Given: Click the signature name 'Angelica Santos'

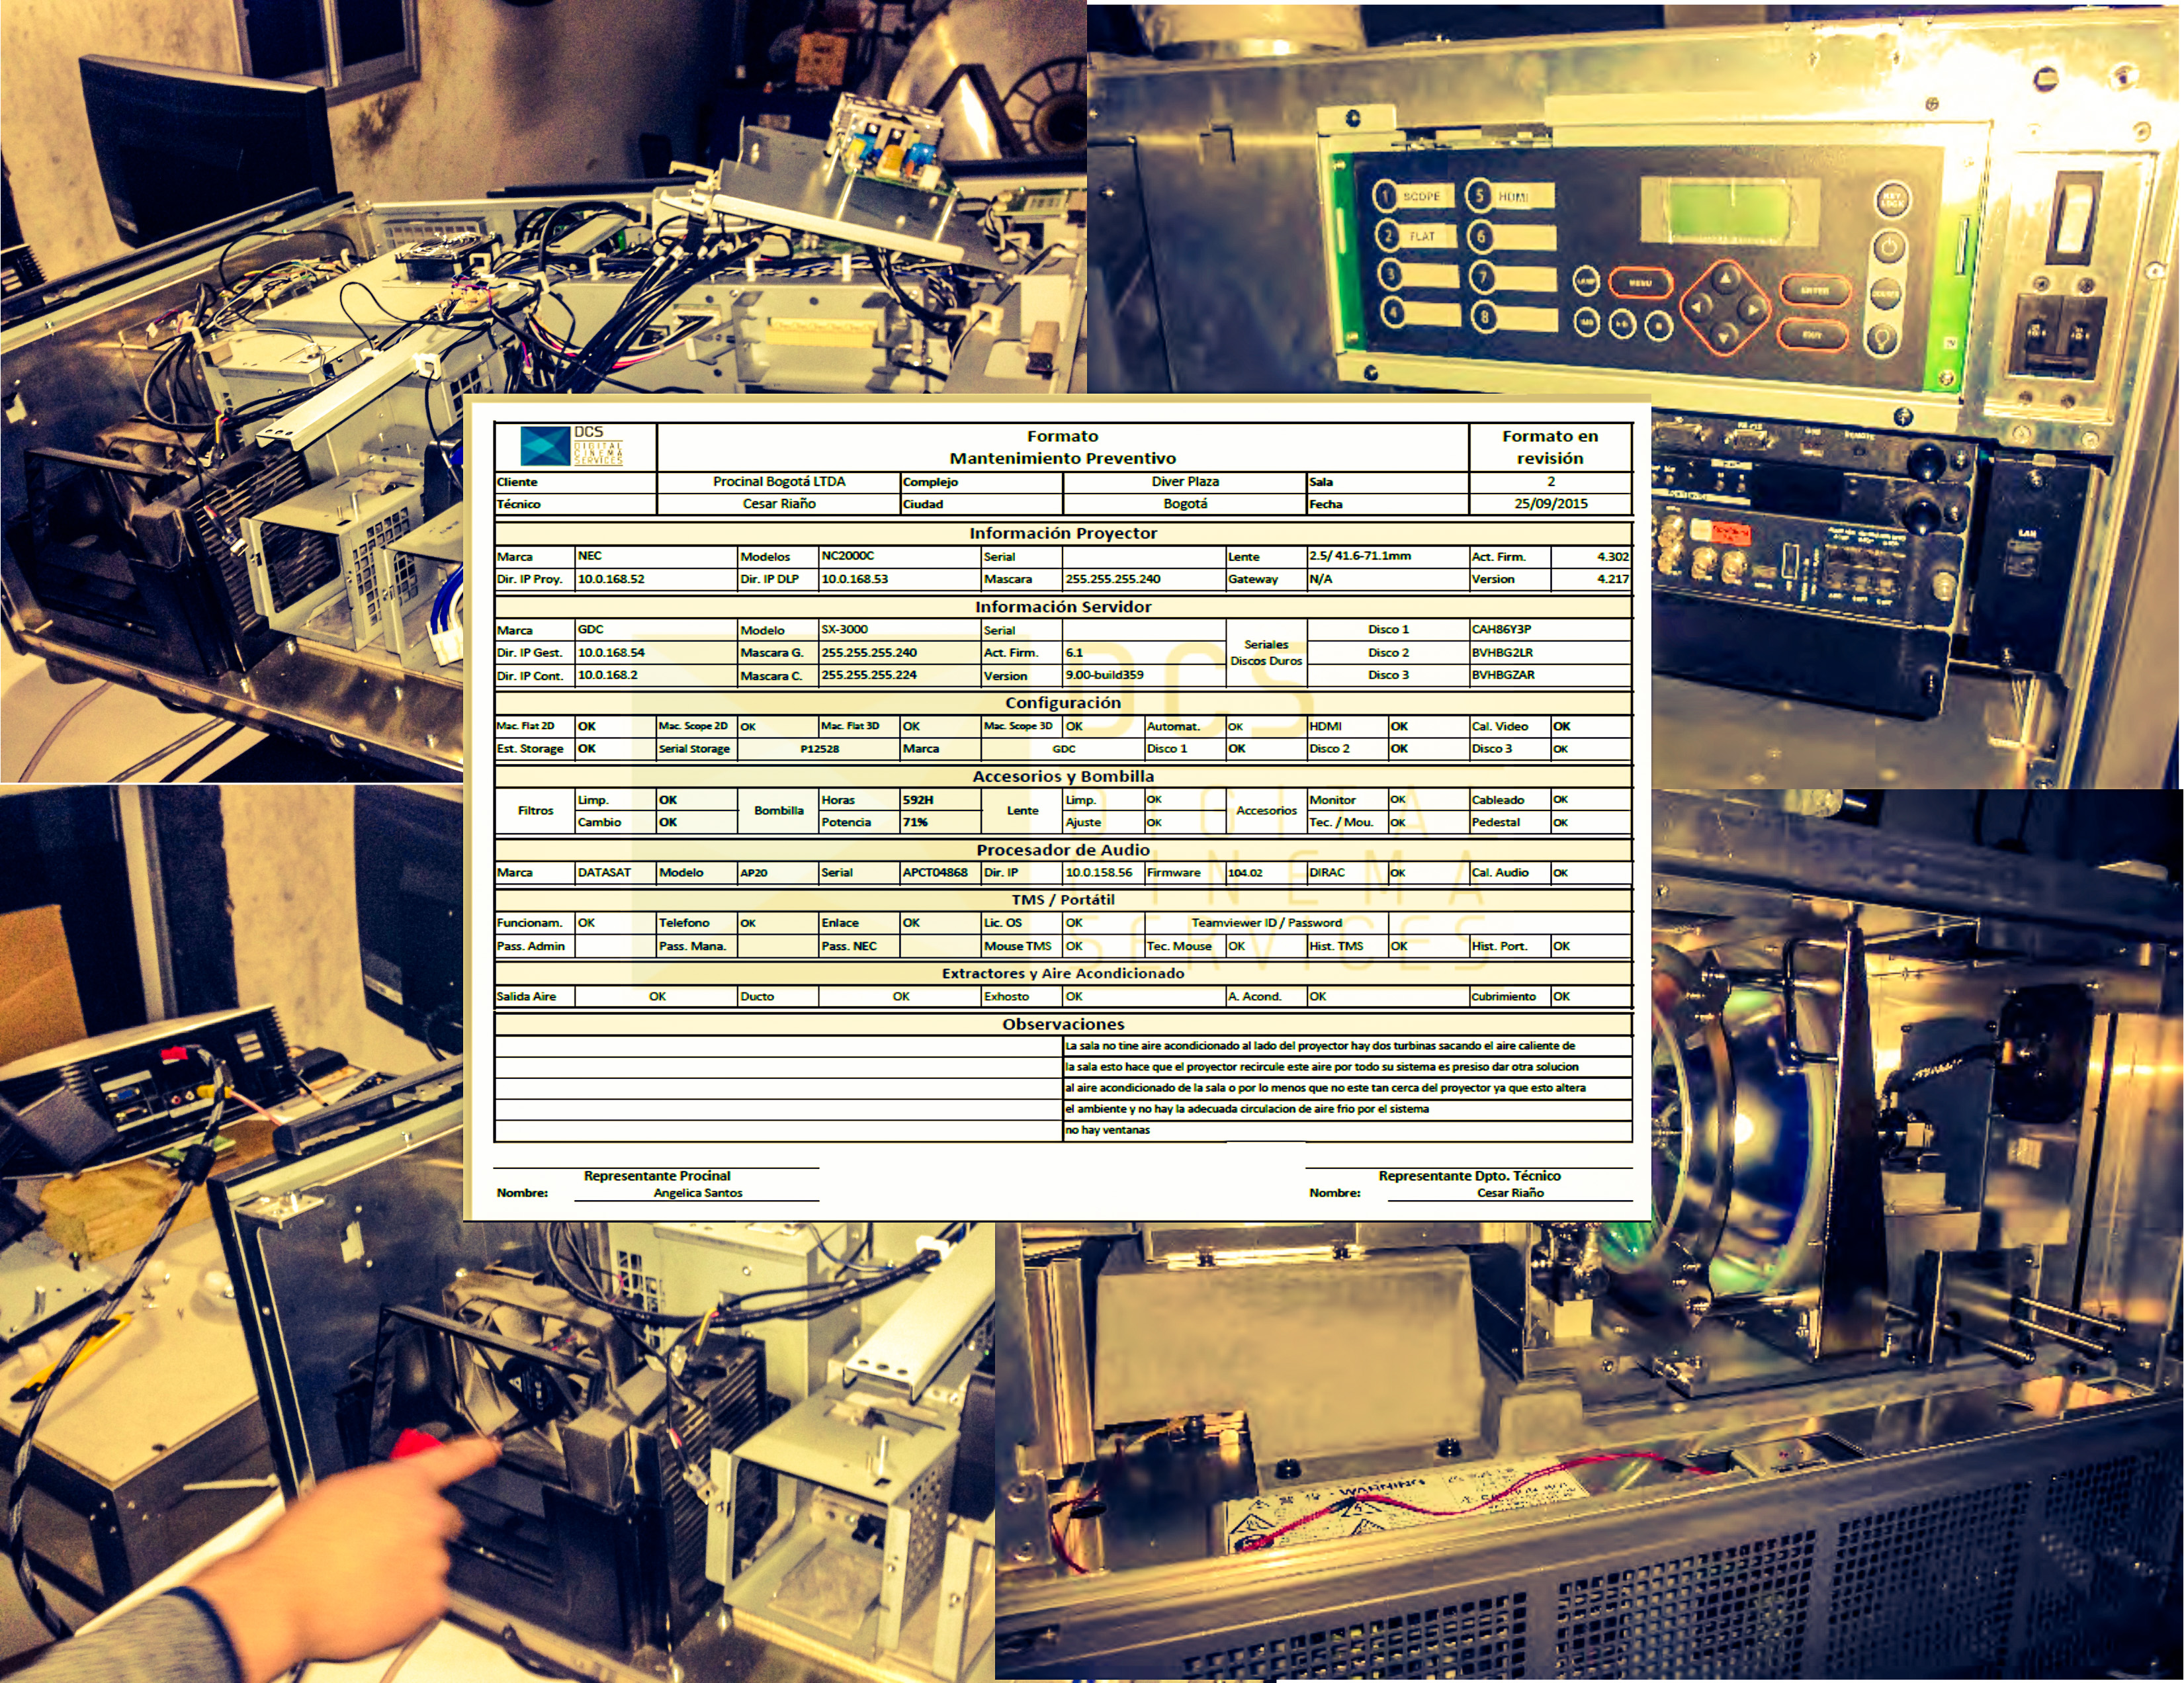Looking at the screenshot, I should 698,1193.
